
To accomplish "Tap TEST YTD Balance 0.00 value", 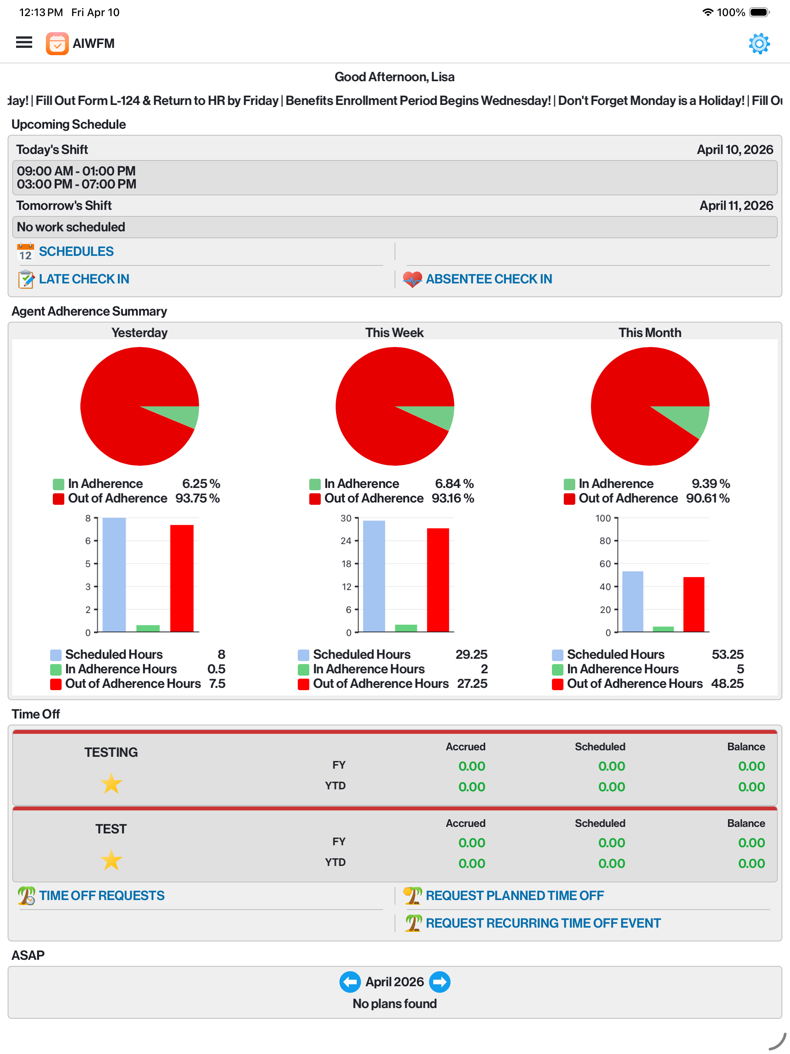I will click(751, 863).
